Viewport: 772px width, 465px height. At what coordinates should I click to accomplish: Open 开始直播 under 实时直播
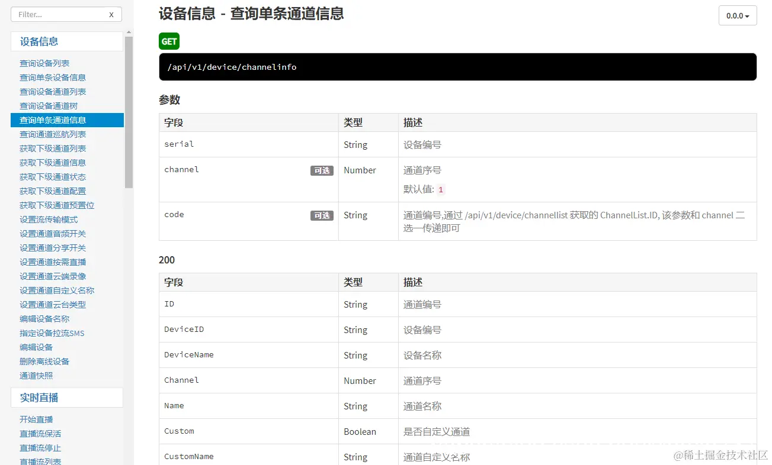[36, 419]
